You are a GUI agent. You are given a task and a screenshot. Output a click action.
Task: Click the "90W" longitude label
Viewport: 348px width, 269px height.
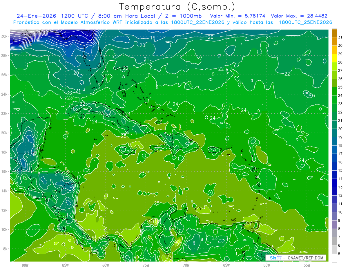point(25,265)
